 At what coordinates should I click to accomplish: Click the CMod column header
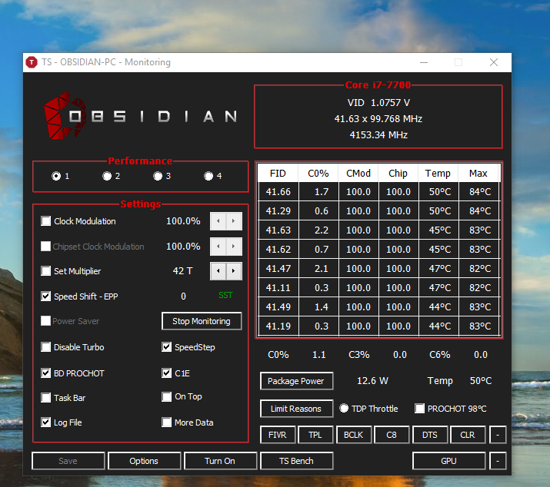click(x=358, y=173)
